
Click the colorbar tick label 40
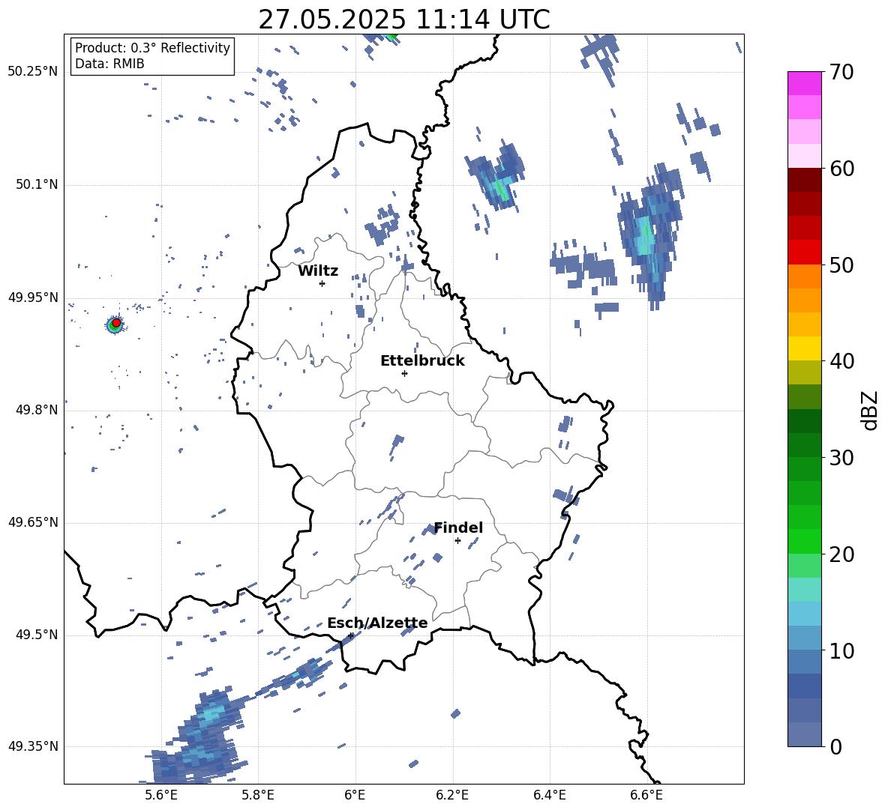pyautogui.click(x=841, y=361)
